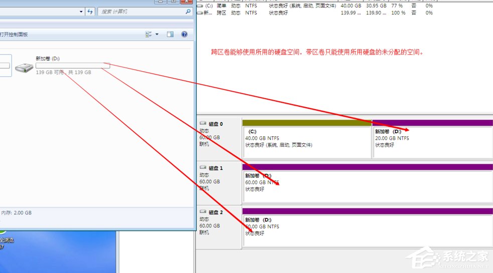Click the 简单 layout cell in the C: row
Image resolution: width=493 pixels, height=273 pixels.
[x=221, y=6]
